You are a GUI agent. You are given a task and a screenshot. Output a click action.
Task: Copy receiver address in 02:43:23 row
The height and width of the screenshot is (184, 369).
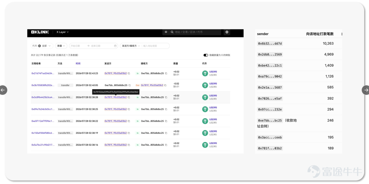(x=166, y=74)
